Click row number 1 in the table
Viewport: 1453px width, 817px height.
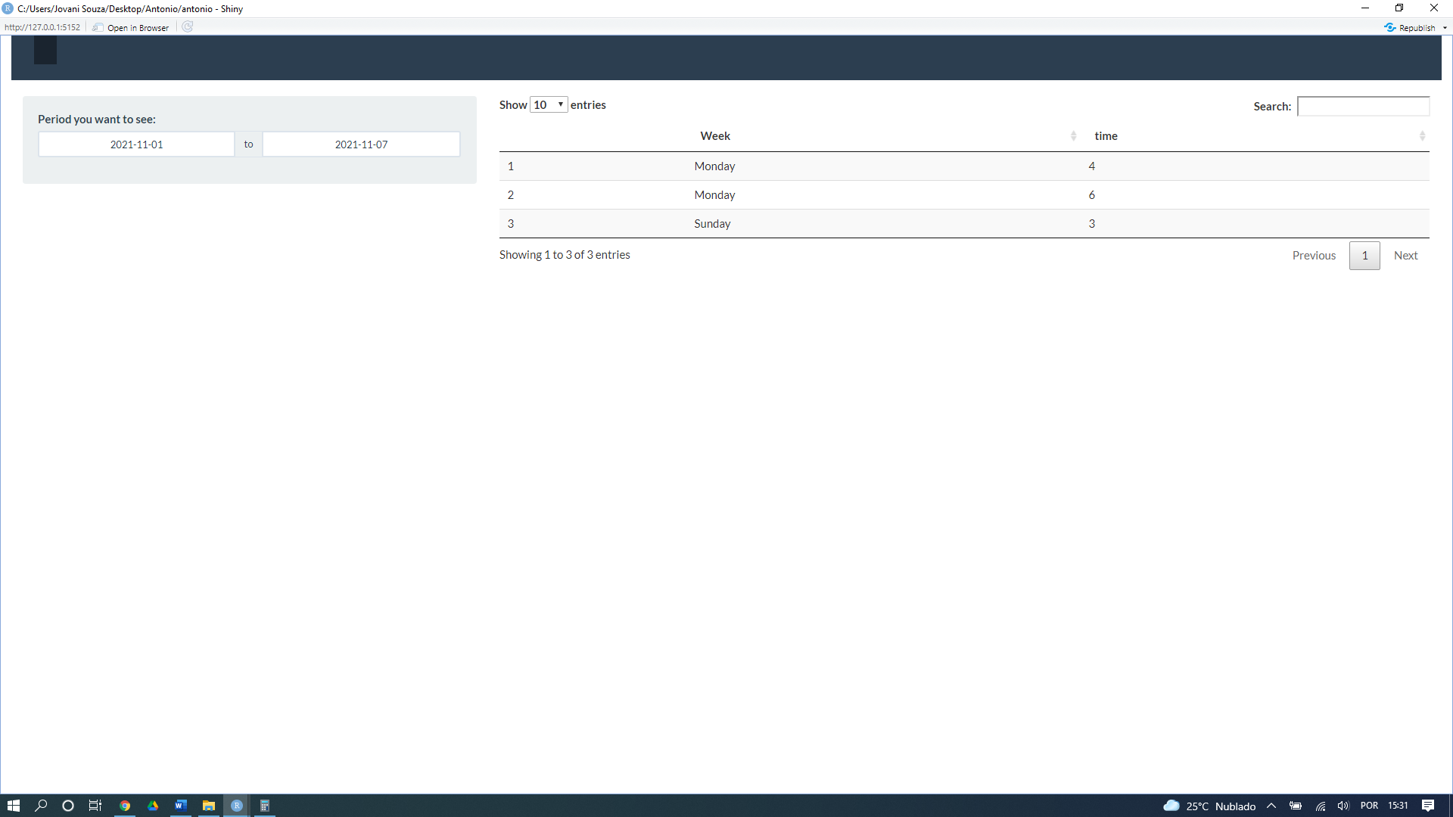[511, 166]
